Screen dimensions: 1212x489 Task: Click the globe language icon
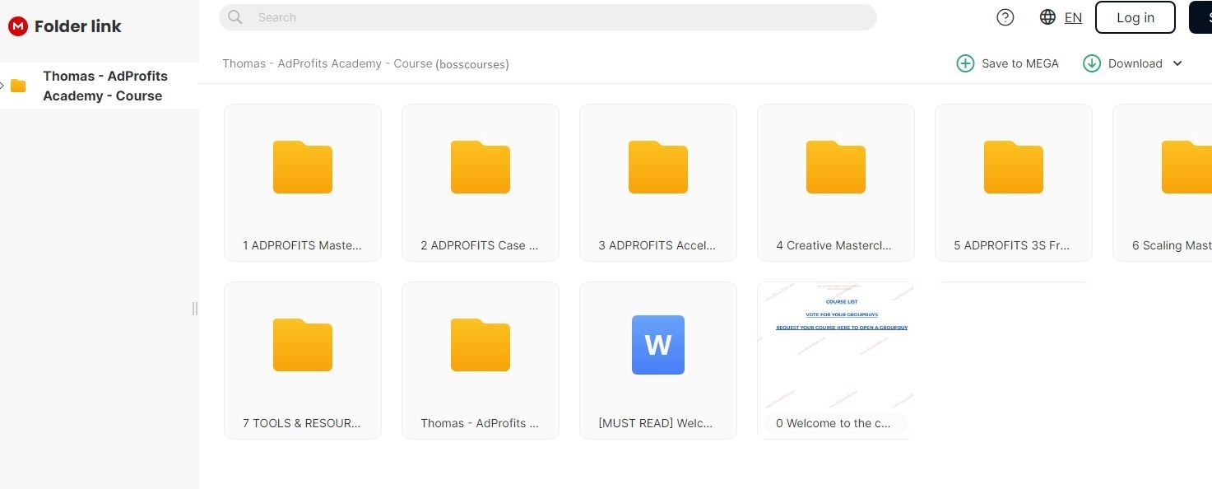pos(1047,17)
